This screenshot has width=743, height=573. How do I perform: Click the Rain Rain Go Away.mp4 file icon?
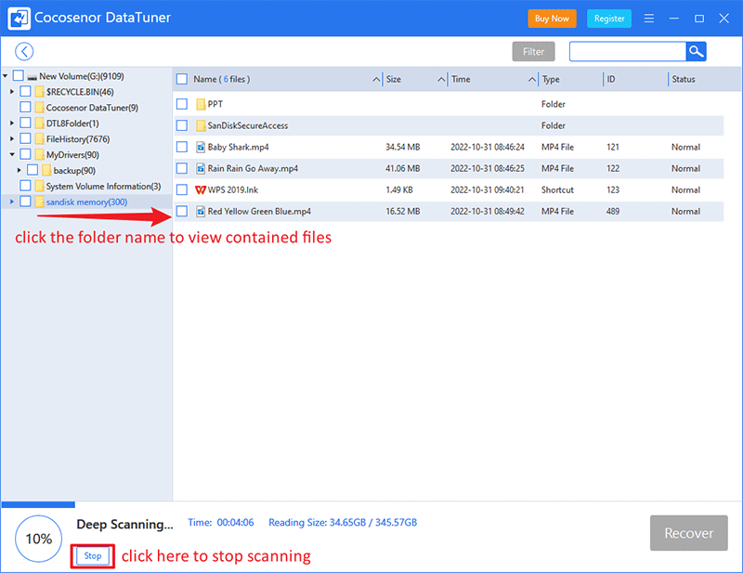coord(201,168)
